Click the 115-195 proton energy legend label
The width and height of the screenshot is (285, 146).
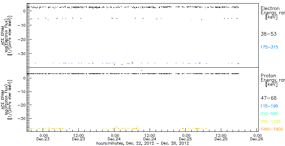(269, 106)
